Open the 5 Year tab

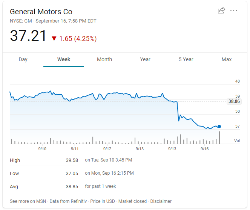point(186,59)
